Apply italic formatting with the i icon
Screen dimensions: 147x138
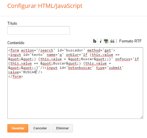(100, 41)
